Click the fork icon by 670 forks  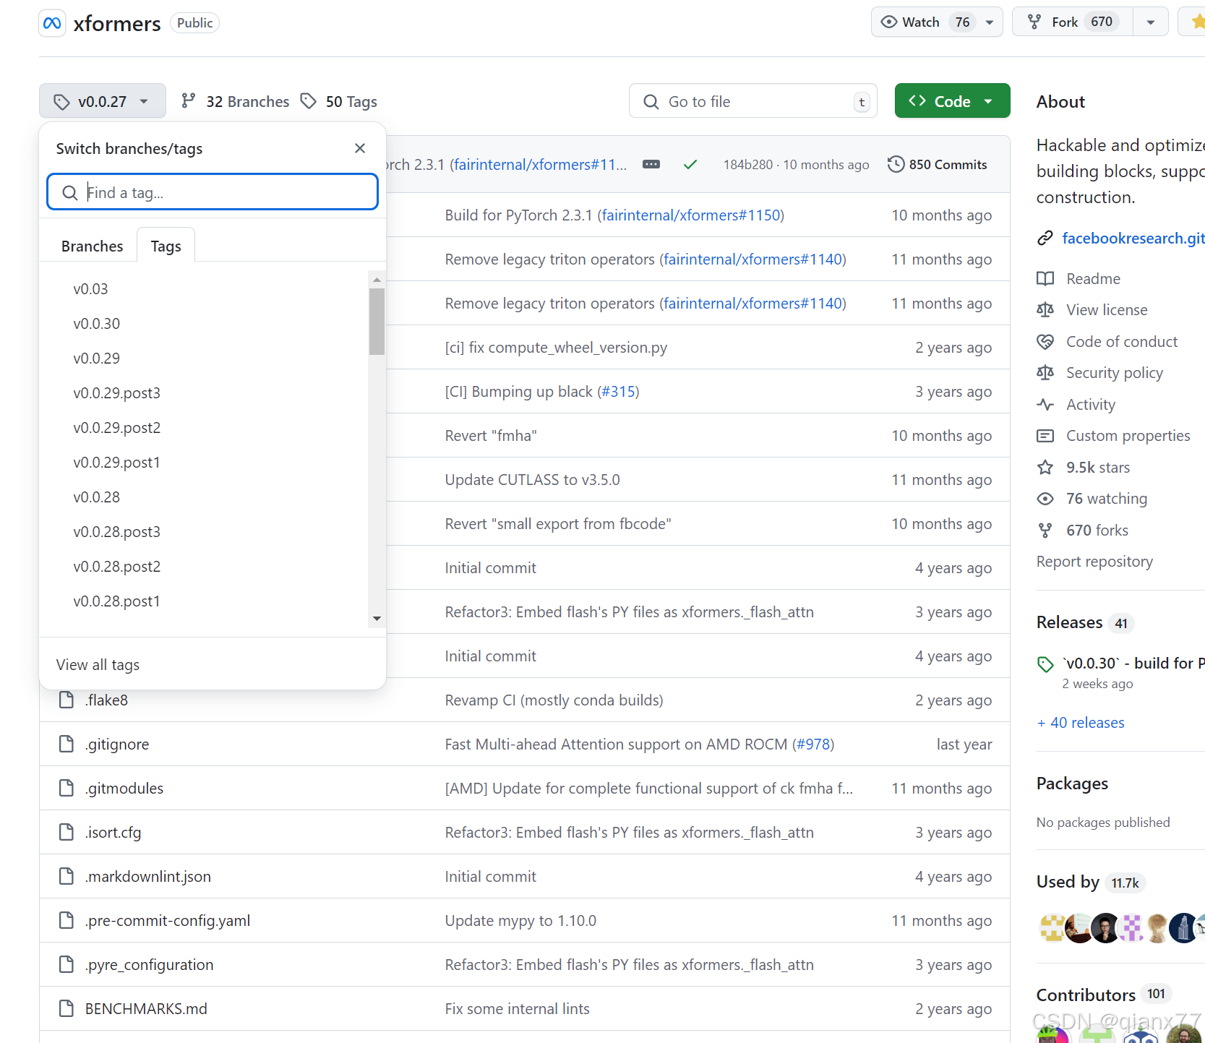1045,530
